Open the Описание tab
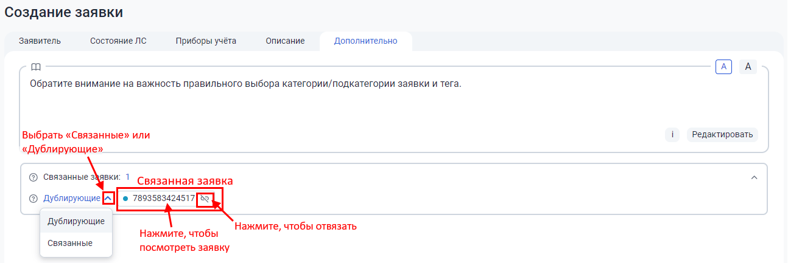Viewport: 788px width, 263px height. (x=285, y=41)
